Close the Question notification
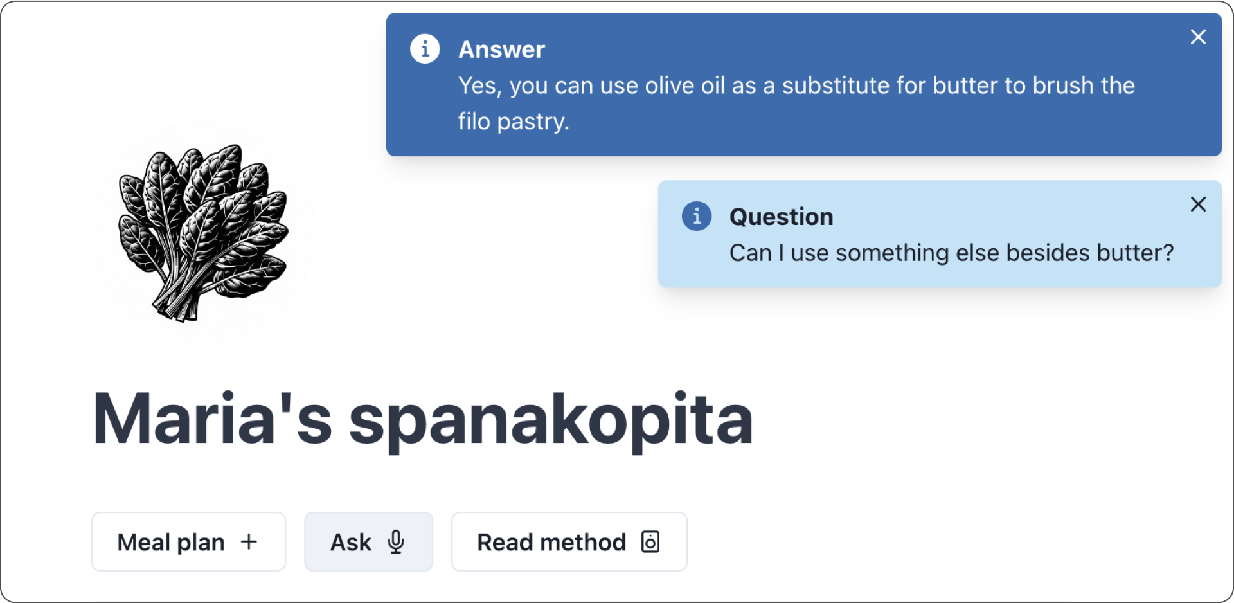 click(x=1198, y=204)
